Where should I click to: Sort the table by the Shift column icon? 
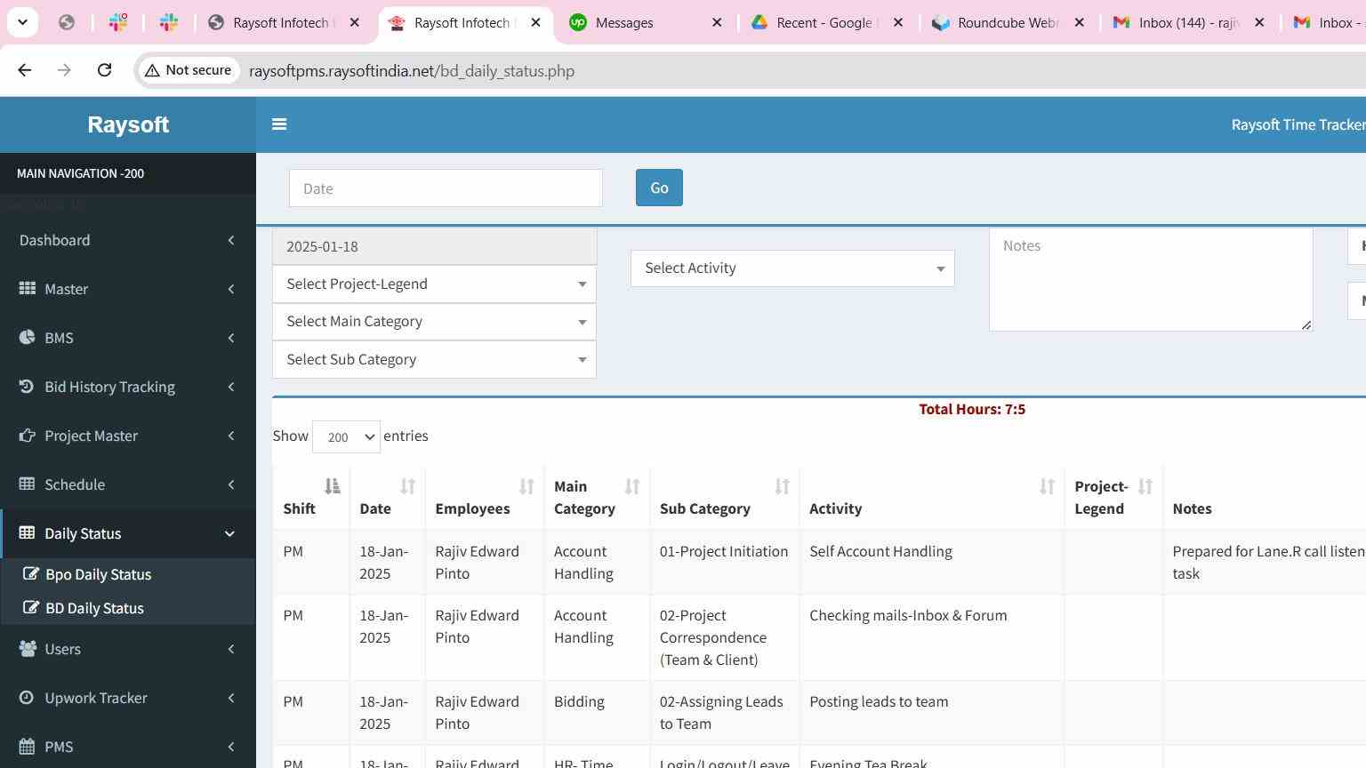[332, 486]
